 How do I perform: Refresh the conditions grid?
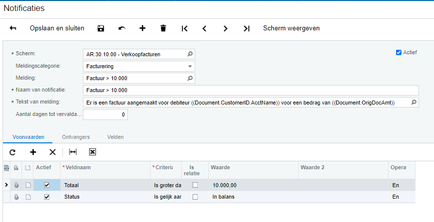[12, 152]
